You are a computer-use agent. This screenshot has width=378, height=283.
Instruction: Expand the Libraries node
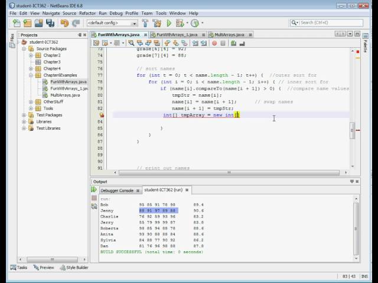[x=24, y=122]
